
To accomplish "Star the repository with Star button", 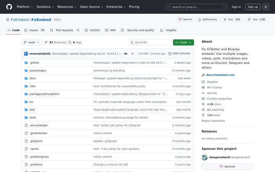I will (x=257, y=19).
